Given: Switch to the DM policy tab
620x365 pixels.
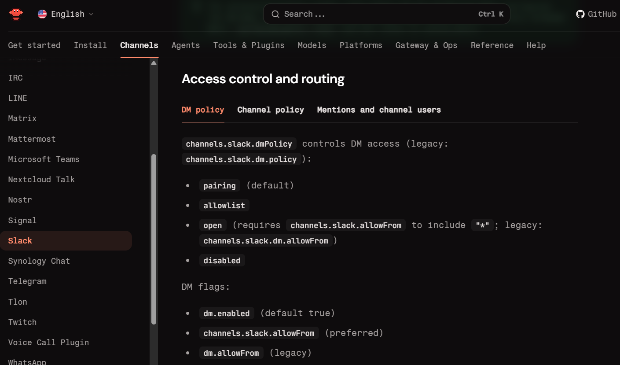Looking at the screenshot, I should [203, 110].
